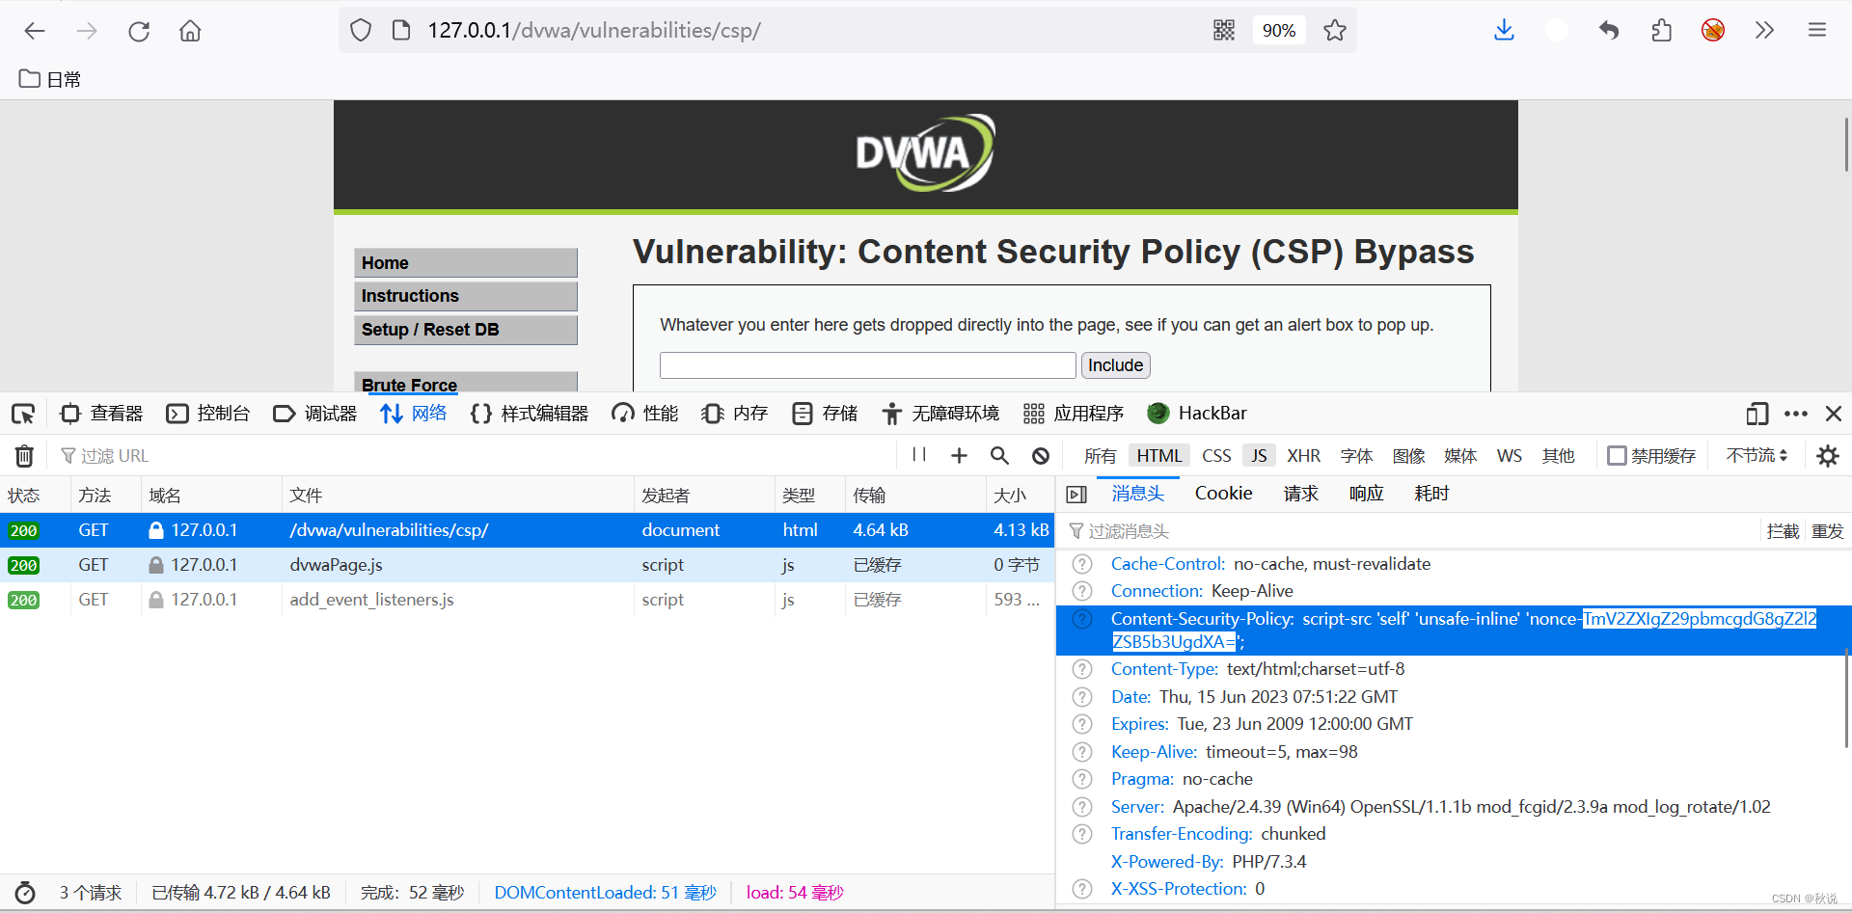The height and width of the screenshot is (913, 1852).
Task: Open the 性能 performance tab
Action: (644, 414)
